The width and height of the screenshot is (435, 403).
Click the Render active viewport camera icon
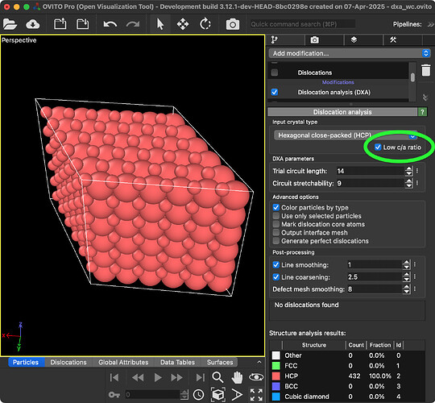pos(233,24)
